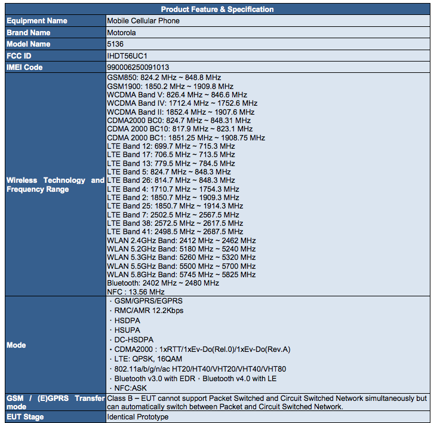This screenshot has height=423, width=437.
Task: Click the Class B transfer mode description
Action: [x=267, y=402]
